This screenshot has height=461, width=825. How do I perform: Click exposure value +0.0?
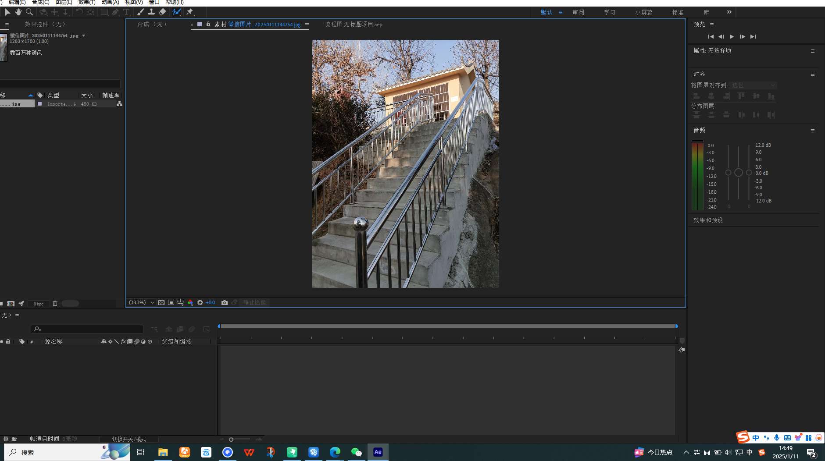[211, 302]
